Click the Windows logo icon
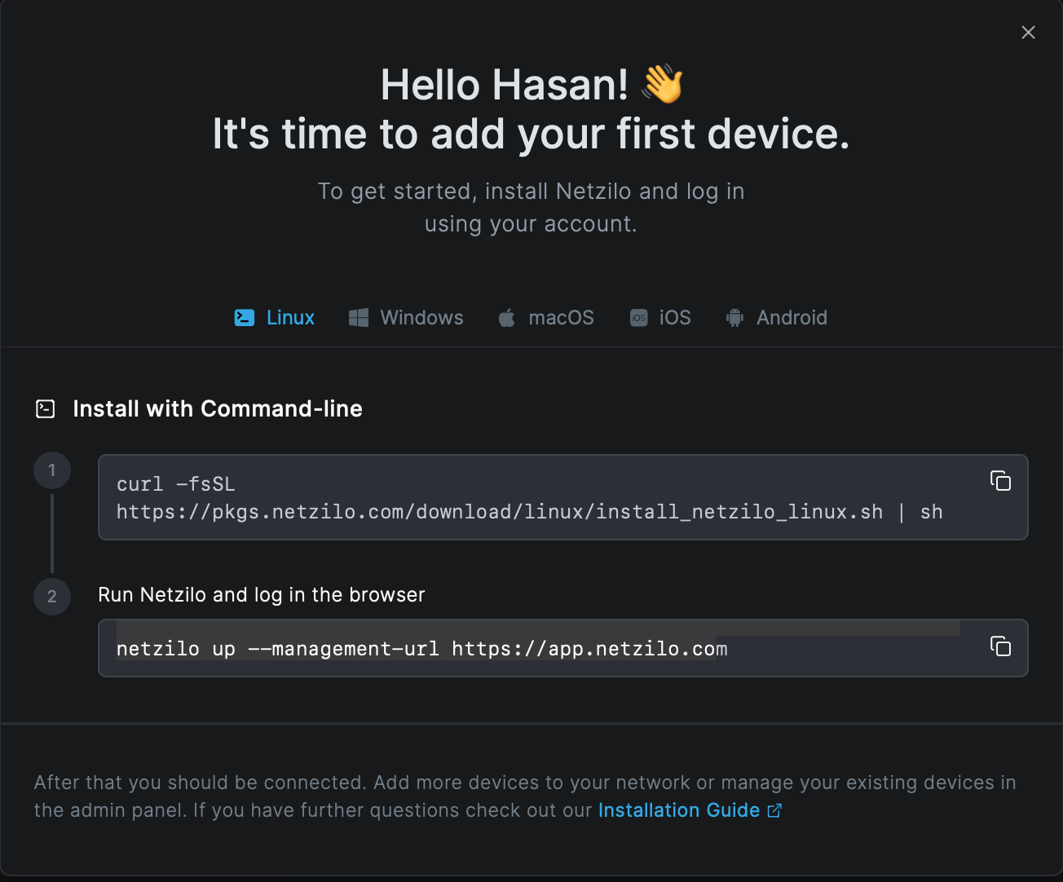Viewport: 1063px width, 882px height. (359, 318)
